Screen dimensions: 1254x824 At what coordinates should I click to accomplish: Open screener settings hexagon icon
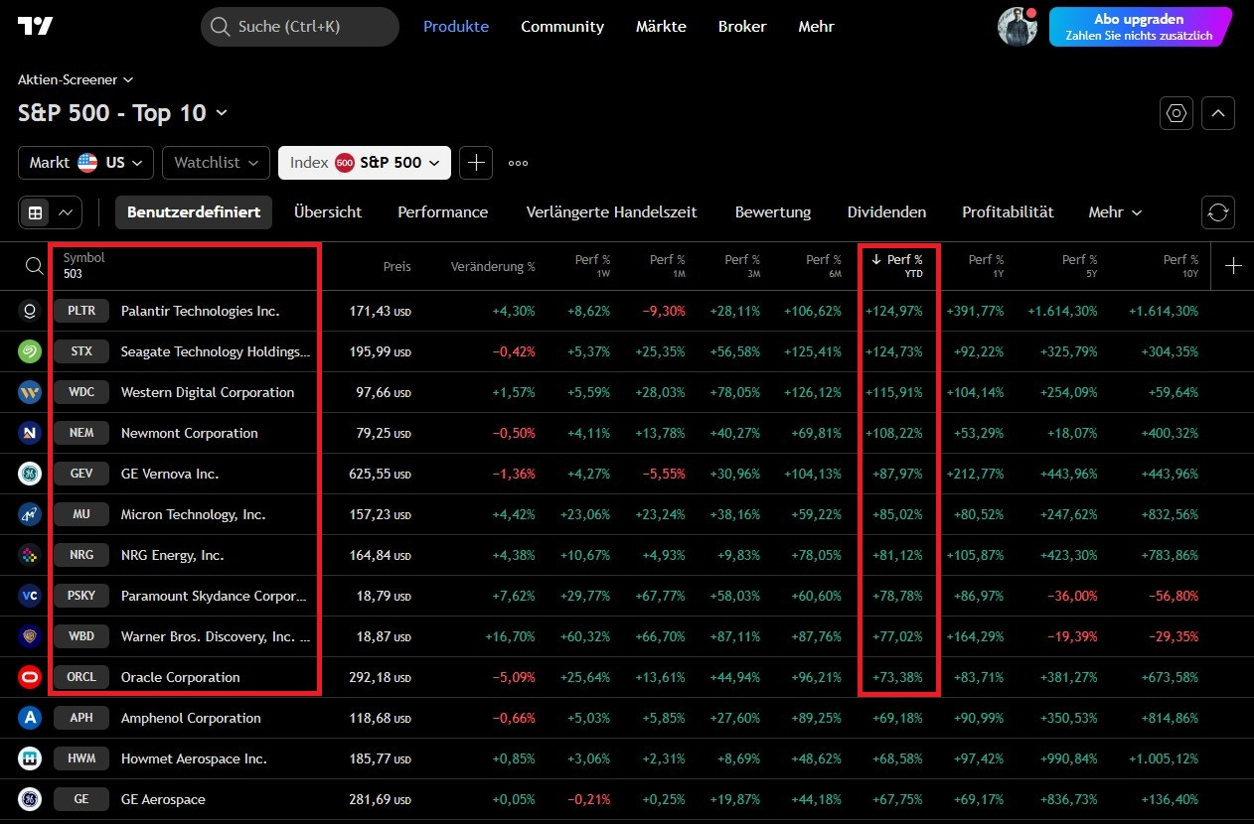(x=1176, y=113)
